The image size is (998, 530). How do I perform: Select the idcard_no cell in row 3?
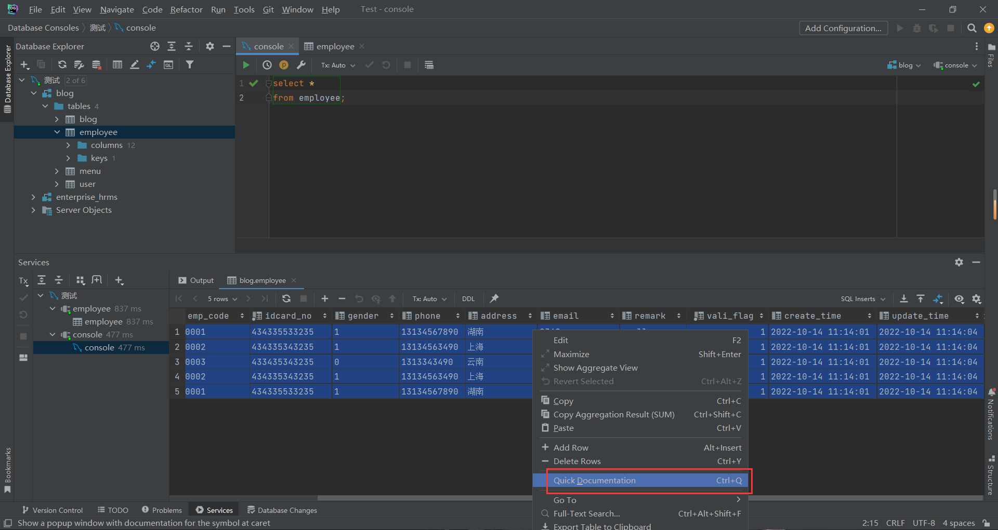(x=290, y=362)
